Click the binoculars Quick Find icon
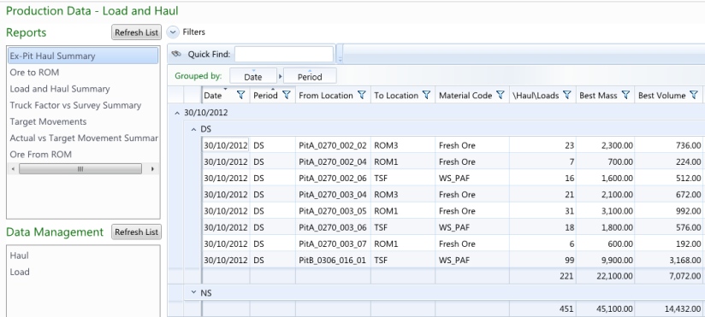This screenshot has height=317, width=705. [177, 55]
